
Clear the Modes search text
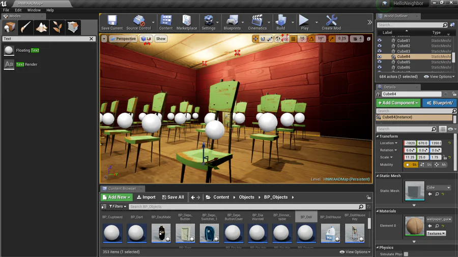tap(91, 39)
